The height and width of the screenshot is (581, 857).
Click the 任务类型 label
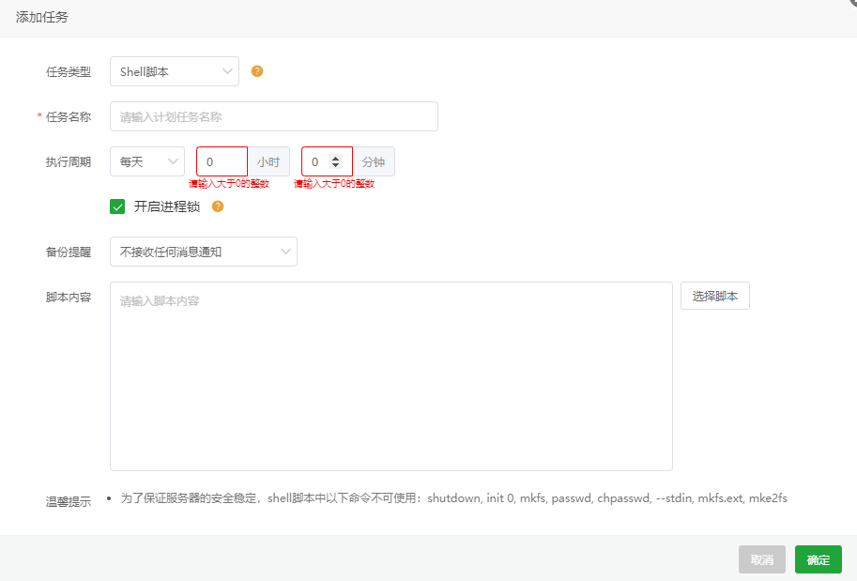point(69,71)
